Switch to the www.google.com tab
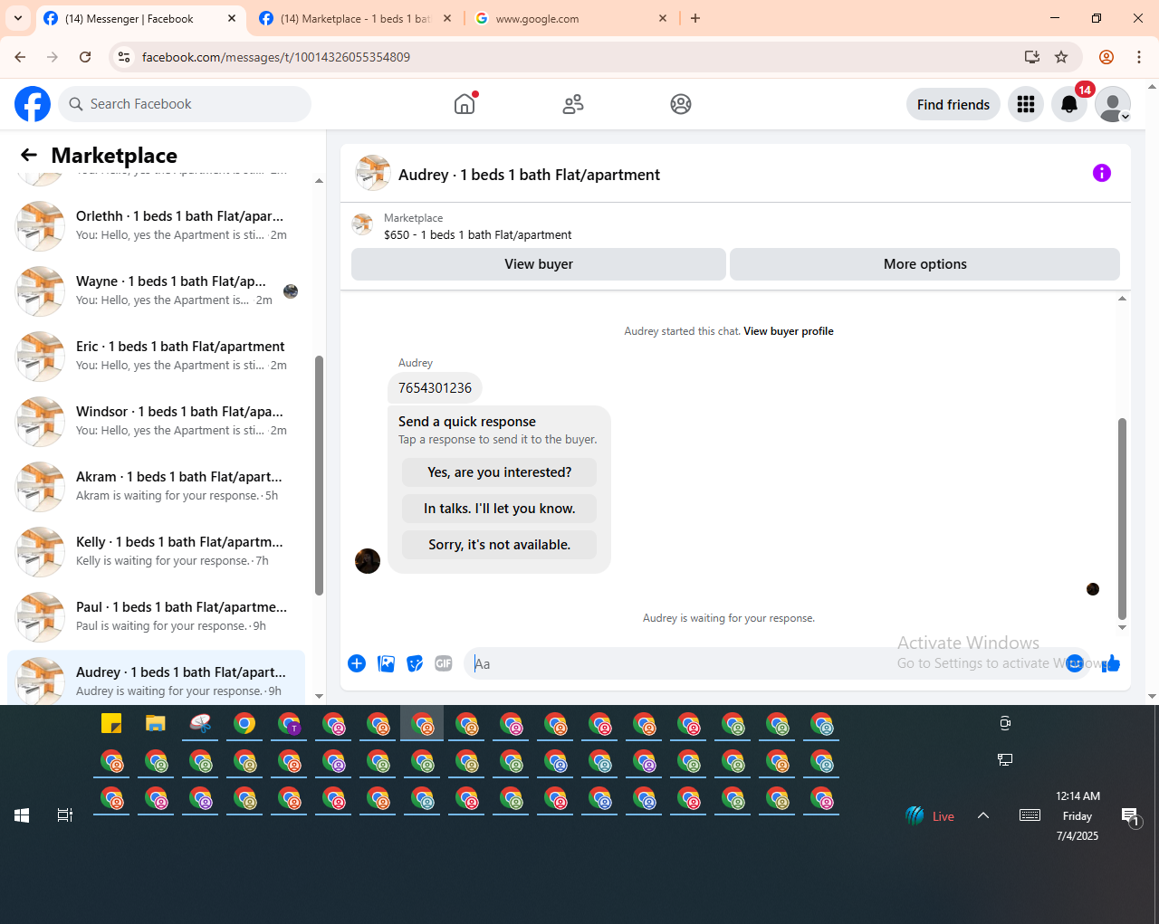1159x924 pixels. (x=570, y=18)
